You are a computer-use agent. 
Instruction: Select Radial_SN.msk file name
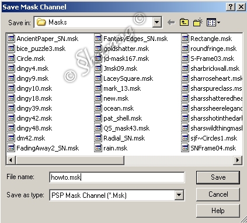coord(124,138)
